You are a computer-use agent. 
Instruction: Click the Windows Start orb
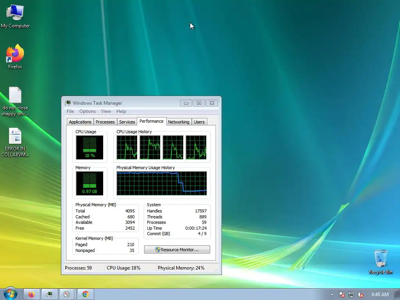[x=10, y=294]
